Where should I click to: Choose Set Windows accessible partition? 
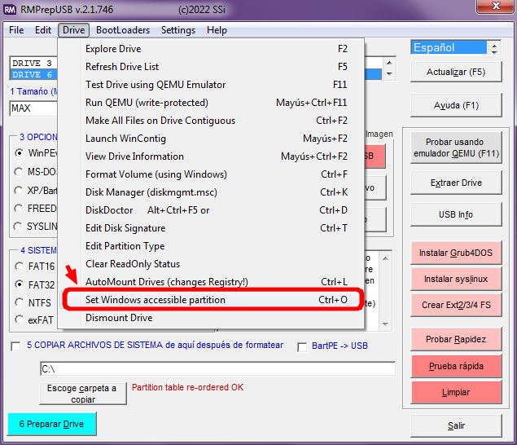(x=212, y=300)
